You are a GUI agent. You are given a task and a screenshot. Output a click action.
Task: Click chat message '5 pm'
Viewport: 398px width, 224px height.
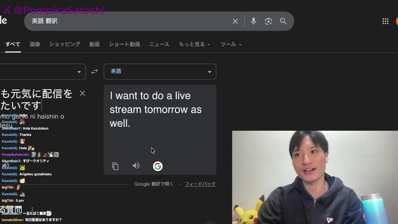pyautogui.click(x=20, y=201)
